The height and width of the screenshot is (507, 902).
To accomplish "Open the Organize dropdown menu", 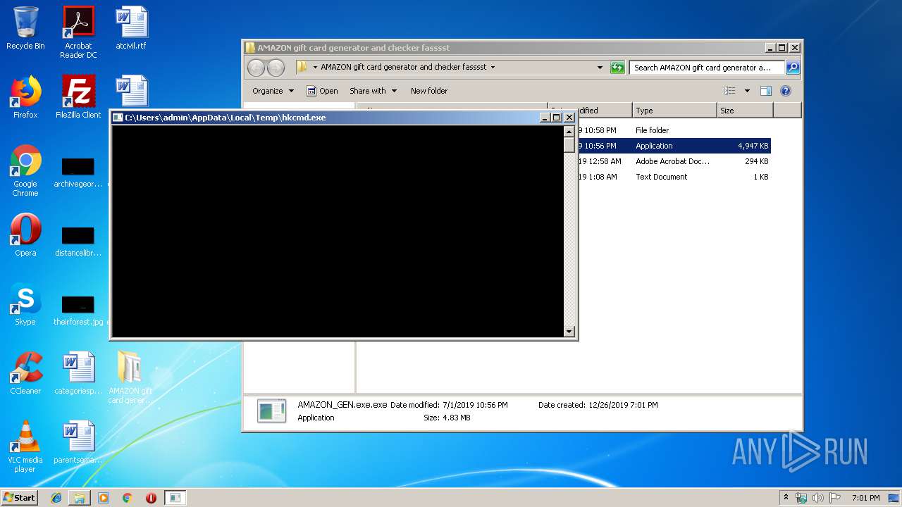I will 273,91.
